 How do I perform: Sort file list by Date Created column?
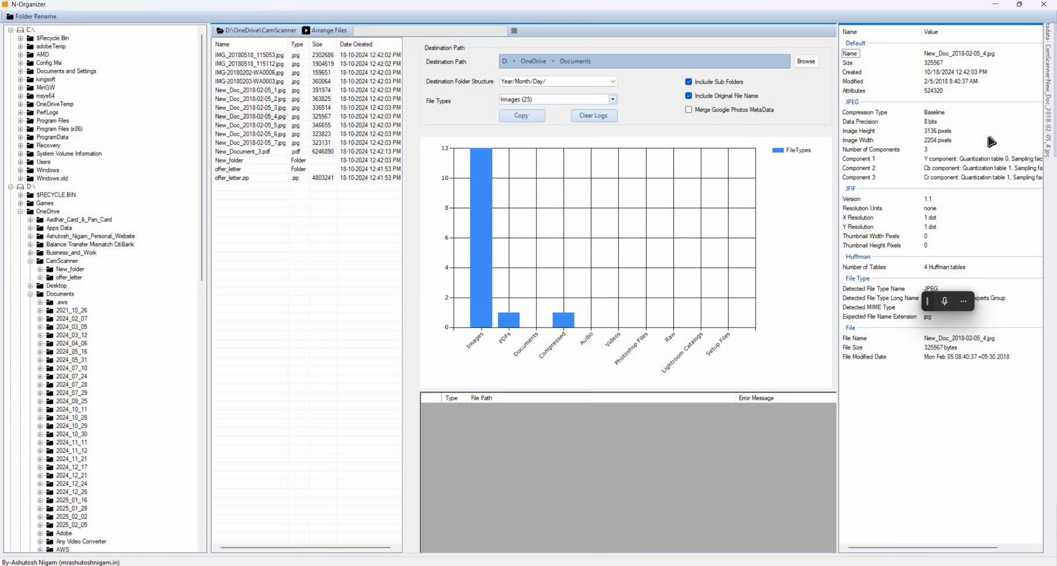tap(356, 44)
